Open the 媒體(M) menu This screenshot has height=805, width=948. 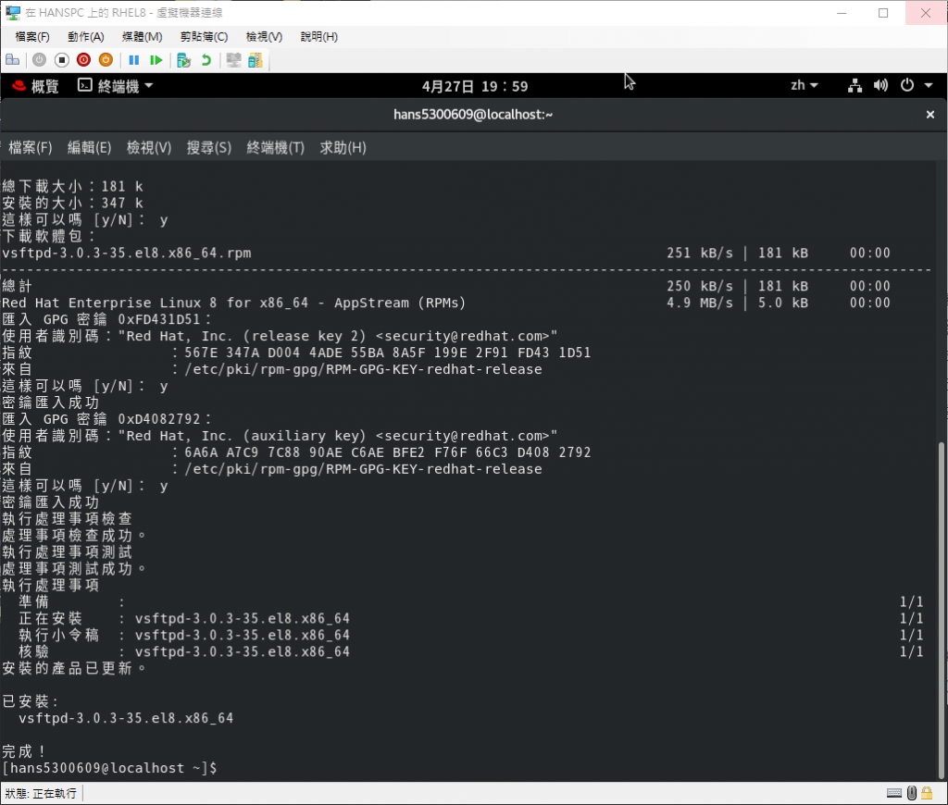point(142,37)
